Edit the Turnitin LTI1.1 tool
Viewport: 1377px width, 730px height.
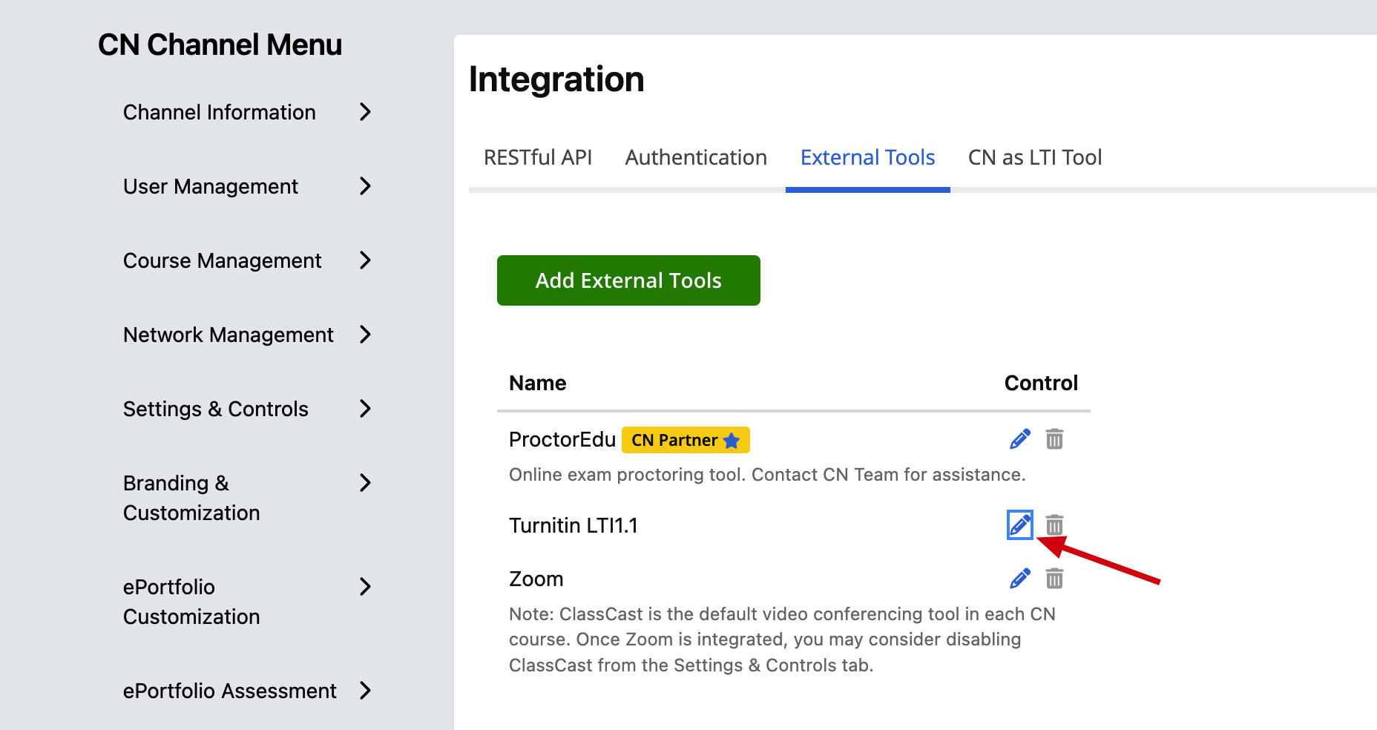click(1020, 525)
